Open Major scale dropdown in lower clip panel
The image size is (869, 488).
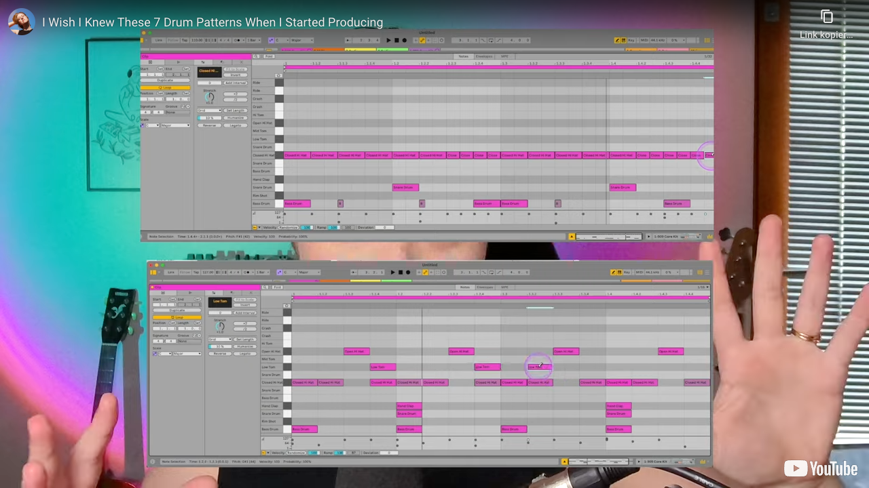(x=187, y=353)
